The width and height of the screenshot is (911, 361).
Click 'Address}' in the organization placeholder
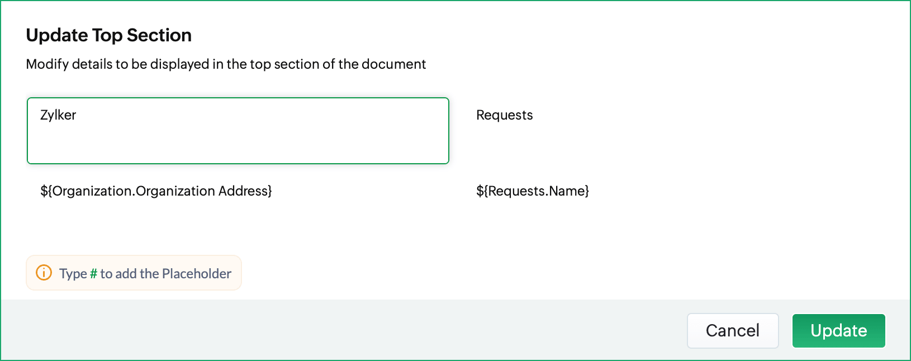click(245, 191)
